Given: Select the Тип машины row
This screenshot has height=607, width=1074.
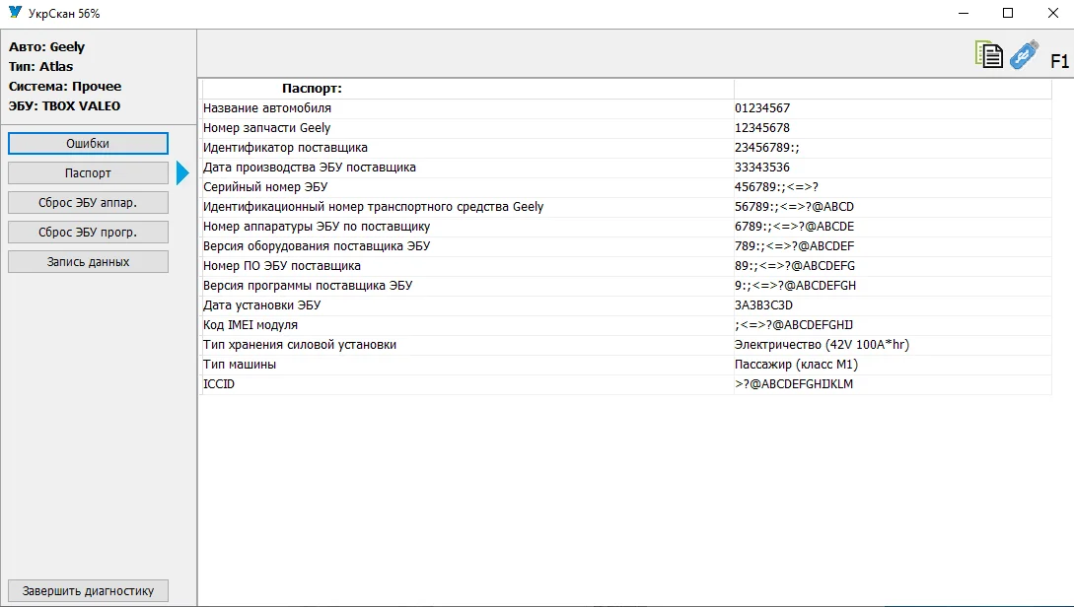Looking at the screenshot, I should [626, 365].
